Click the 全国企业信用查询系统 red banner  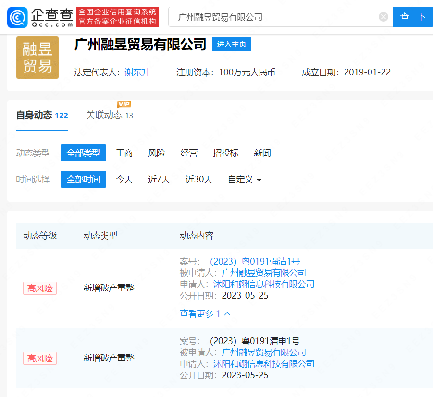pos(117,17)
